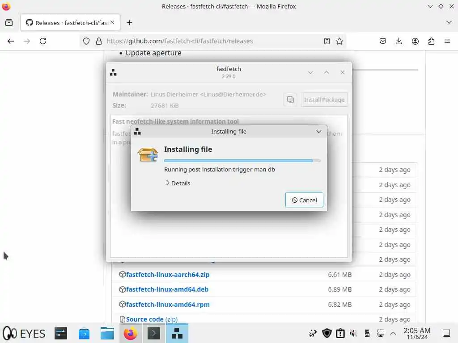Go forward in Firefox history
This screenshot has height=343, width=458.
[x=27, y=41]
